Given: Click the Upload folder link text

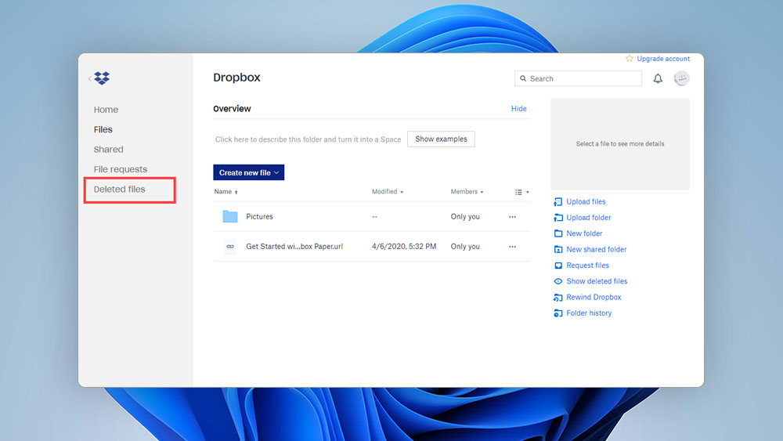Looking at the screenshot, I should (589, 218).
